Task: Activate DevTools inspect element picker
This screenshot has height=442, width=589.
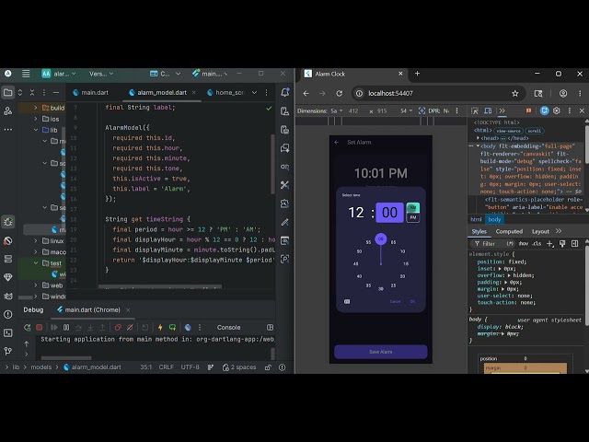Action: (475, 110)
